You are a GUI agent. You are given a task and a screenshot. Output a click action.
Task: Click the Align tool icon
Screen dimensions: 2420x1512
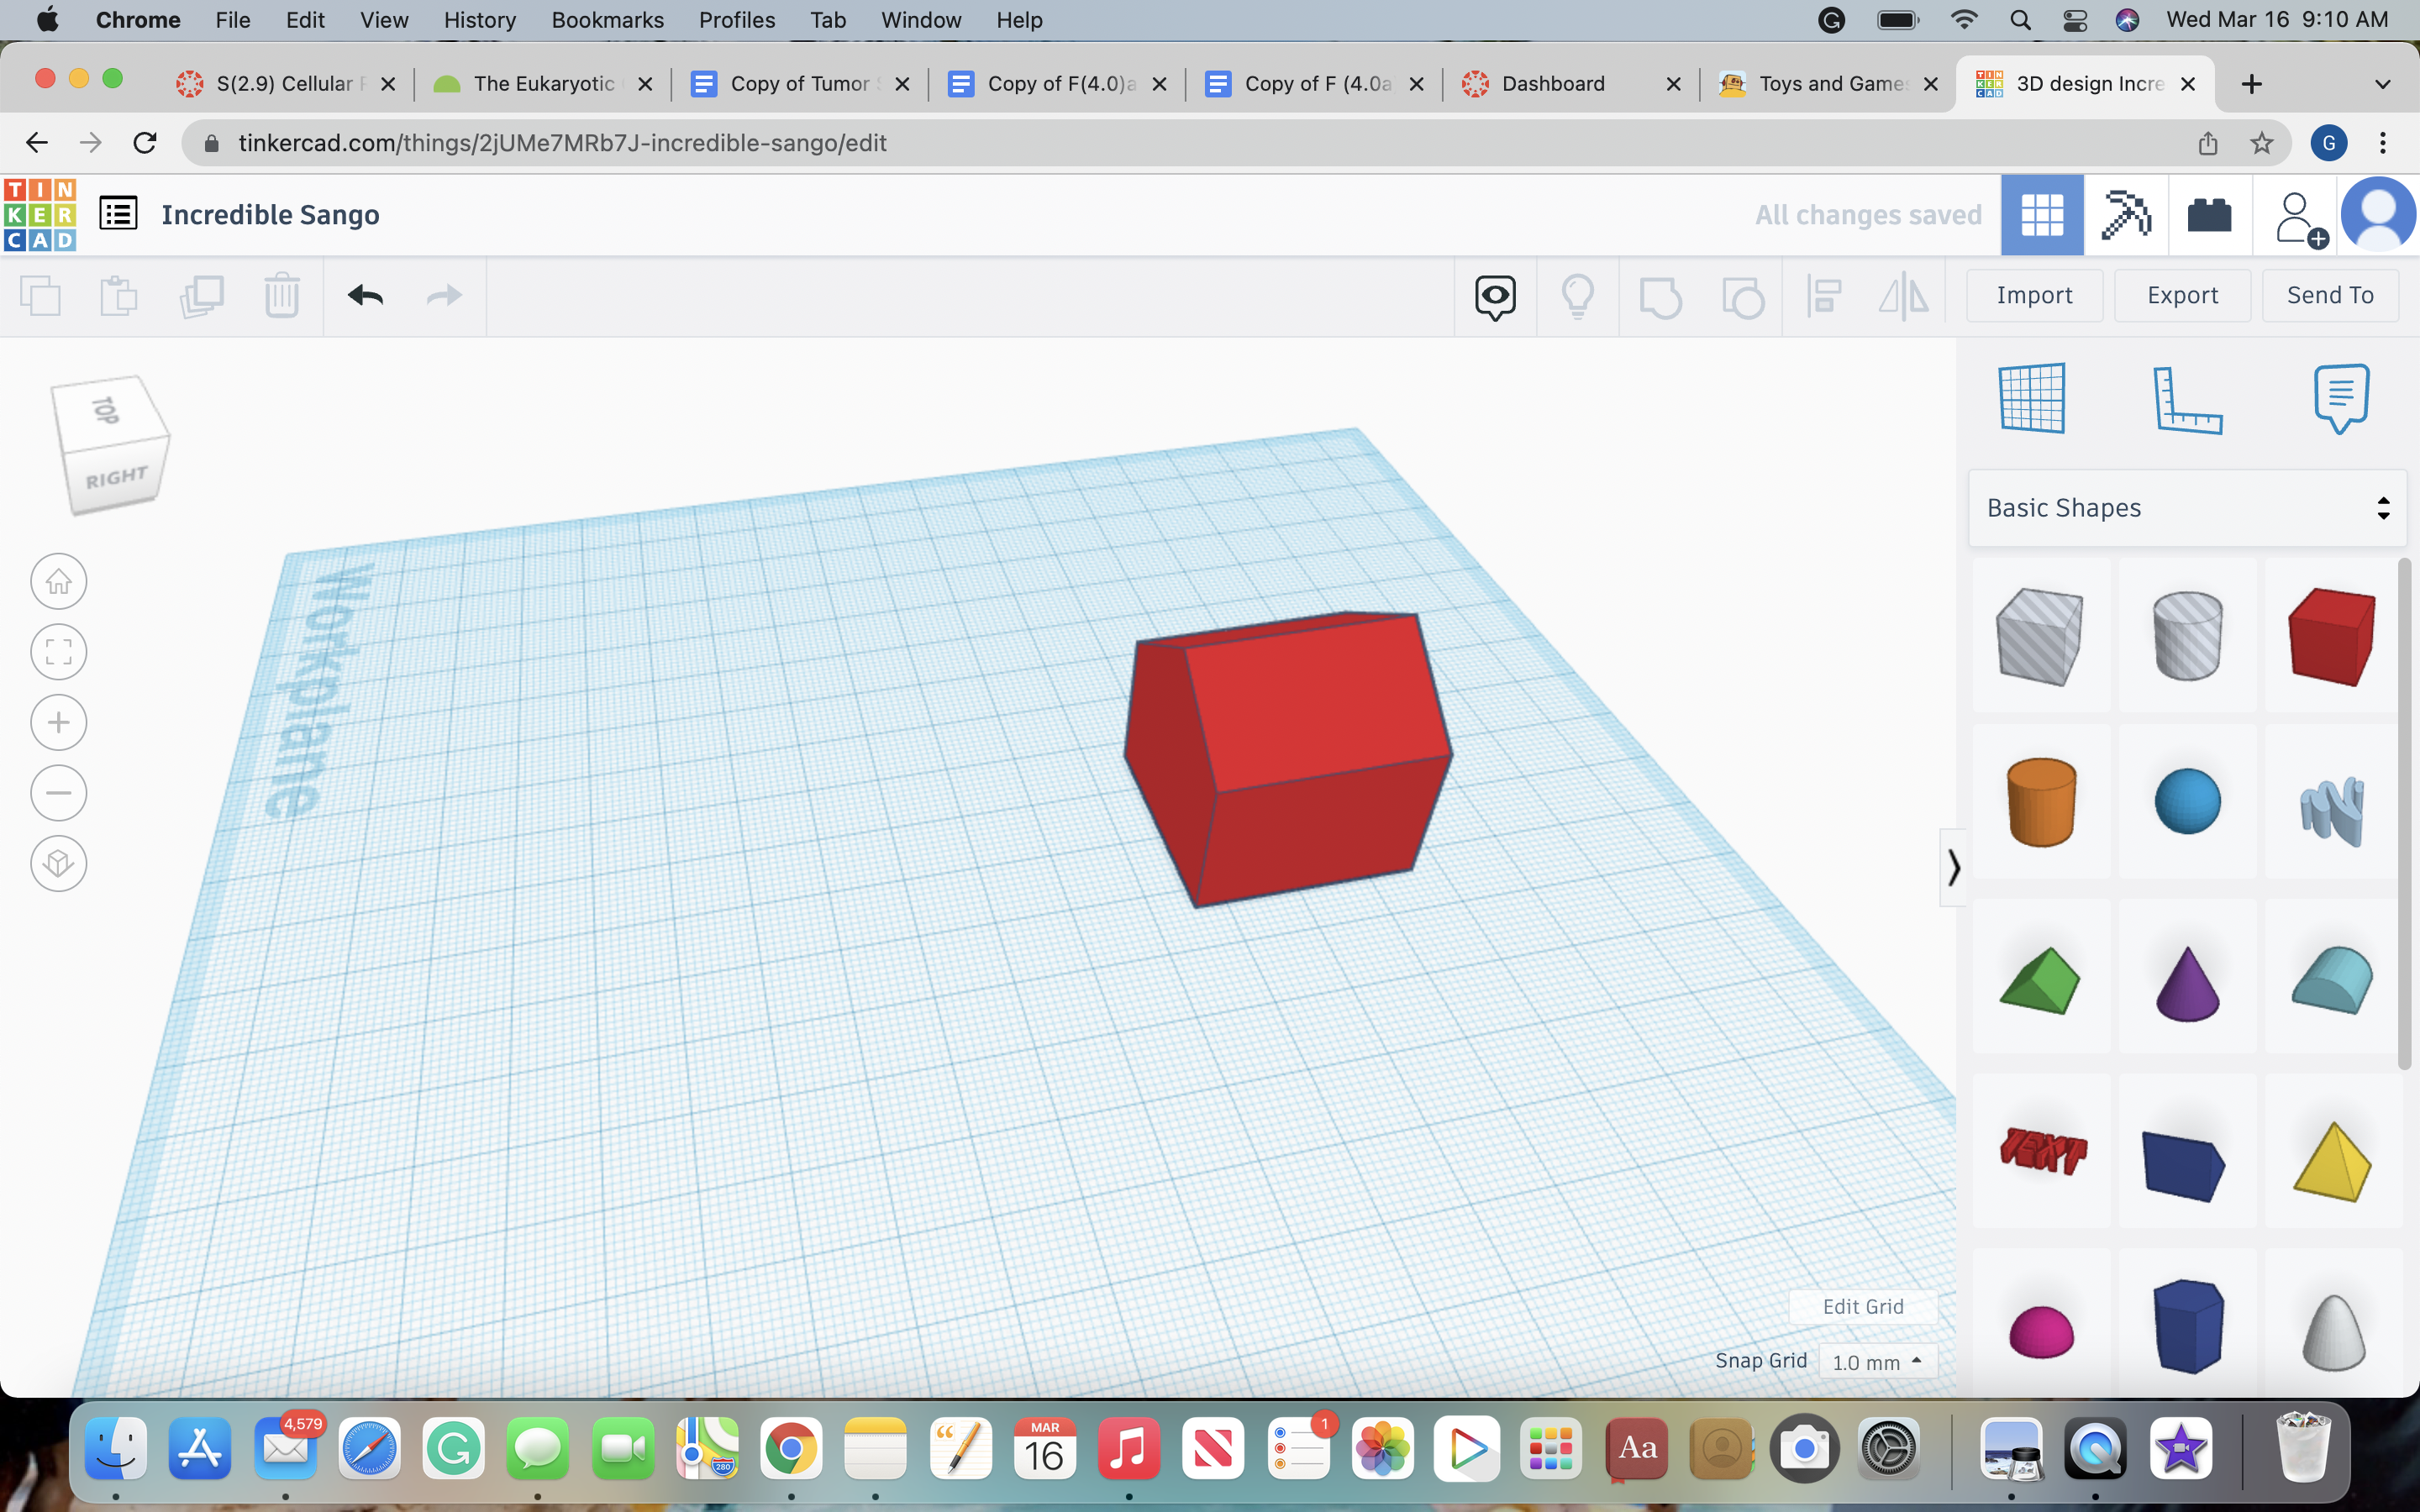pyautogui.click(x=1824, y=297)
